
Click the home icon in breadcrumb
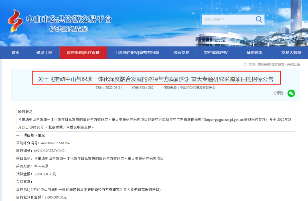click(245, 64)
